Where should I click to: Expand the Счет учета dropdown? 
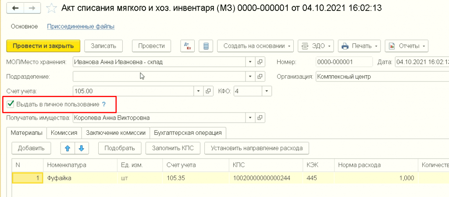point(199,91)
